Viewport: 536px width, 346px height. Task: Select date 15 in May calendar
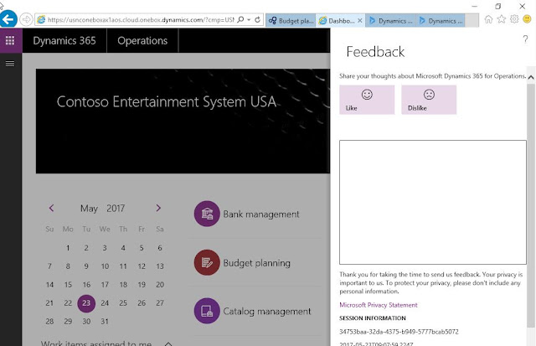click(x=68, y=285)
